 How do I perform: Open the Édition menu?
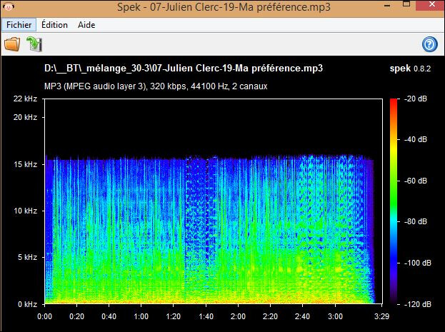54,25
